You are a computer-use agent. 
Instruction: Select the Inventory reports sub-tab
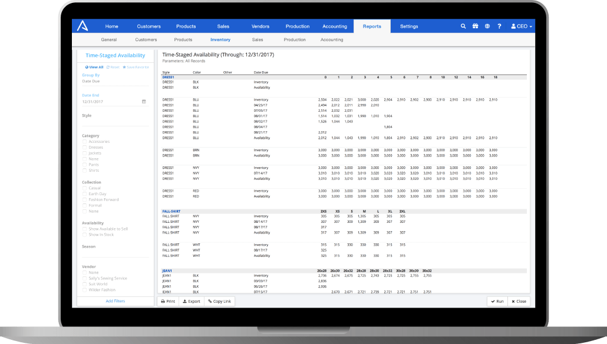tap(220, 39)
